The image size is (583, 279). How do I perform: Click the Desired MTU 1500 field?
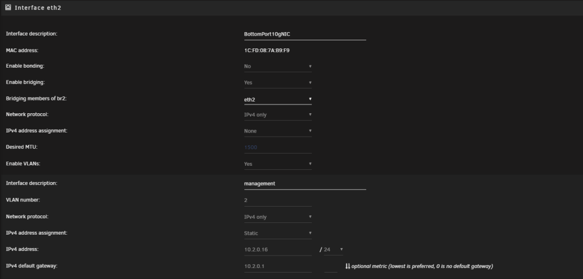[x=278, y=147]
